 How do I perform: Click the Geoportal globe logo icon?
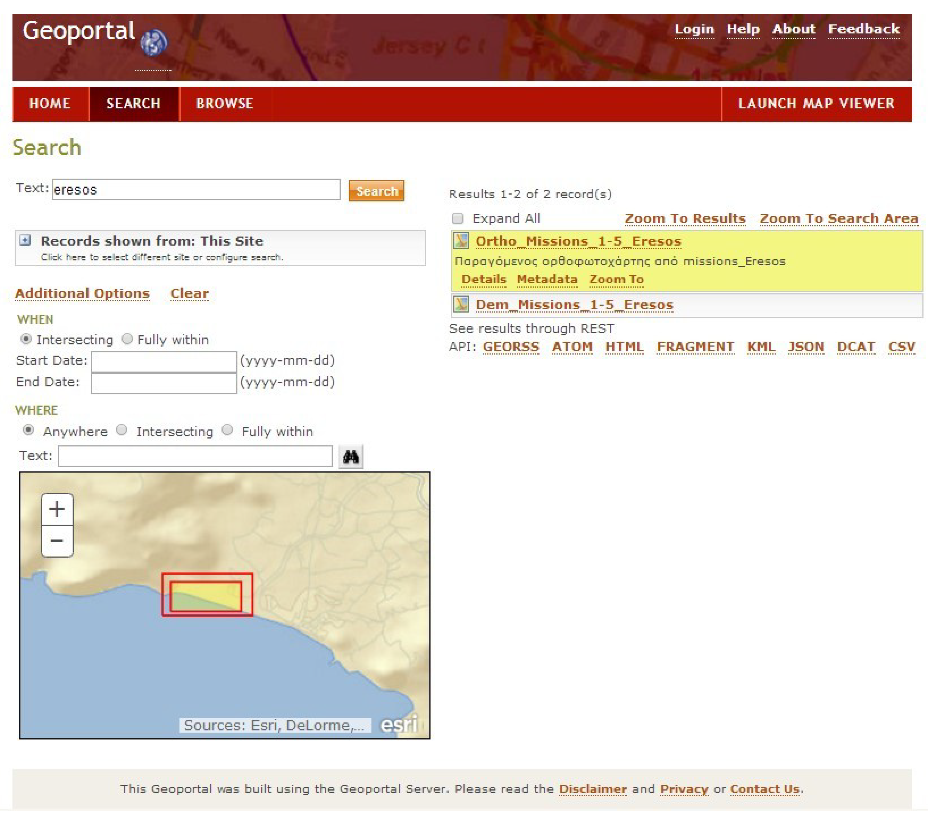click(x=154, y=42)
